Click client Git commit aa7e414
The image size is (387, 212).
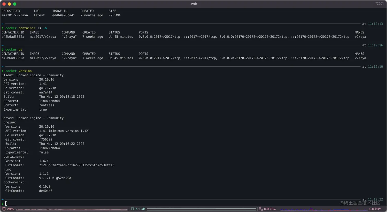46,92
